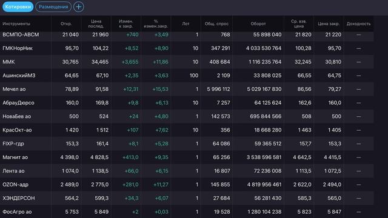Switch to the Котировки tab
This screenshot has height=218, width=388.
click(18, 7)
